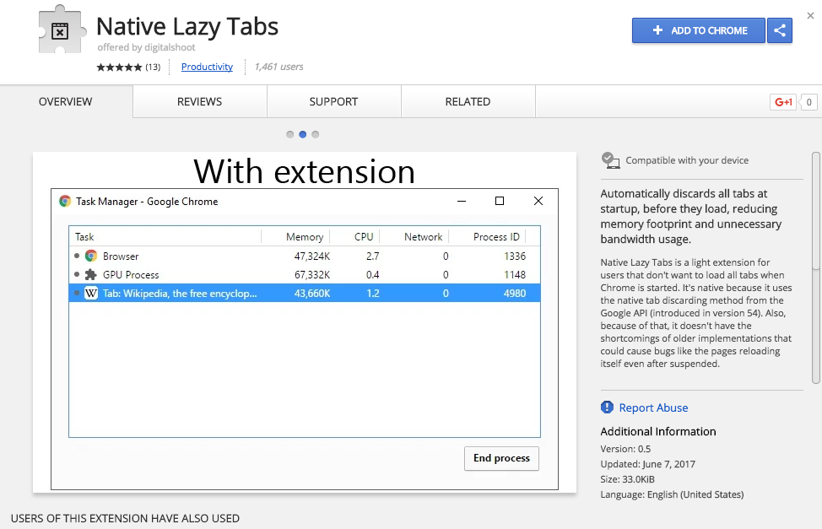Click the GPU Process puzzle icon

pyautogui.click(x=91, y=274)
